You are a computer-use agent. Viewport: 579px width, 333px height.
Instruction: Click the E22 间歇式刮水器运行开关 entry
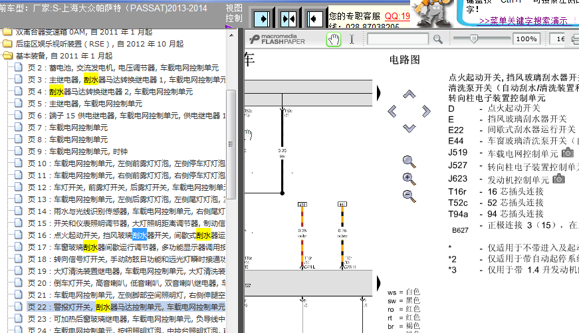(512, 130)
